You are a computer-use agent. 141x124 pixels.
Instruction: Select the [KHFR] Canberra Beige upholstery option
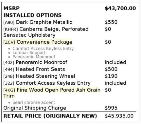46,32
